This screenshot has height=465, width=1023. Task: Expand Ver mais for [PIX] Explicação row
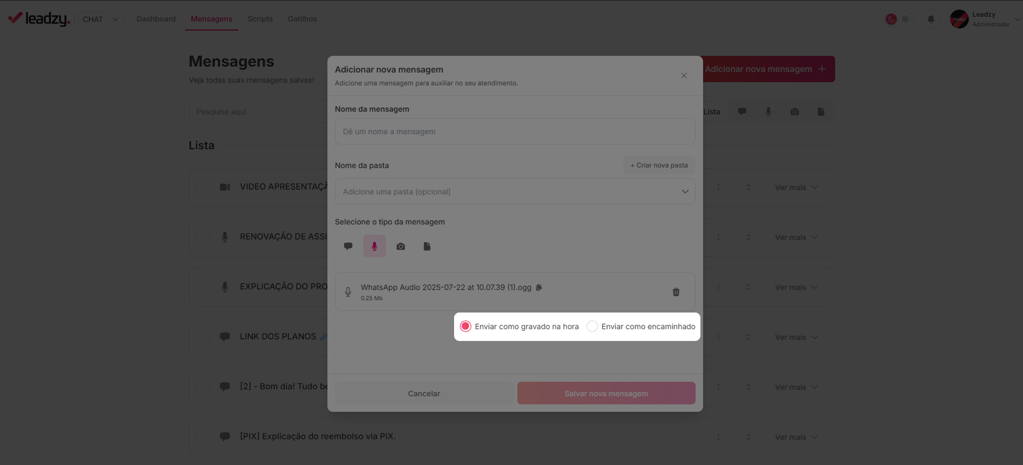797,437
